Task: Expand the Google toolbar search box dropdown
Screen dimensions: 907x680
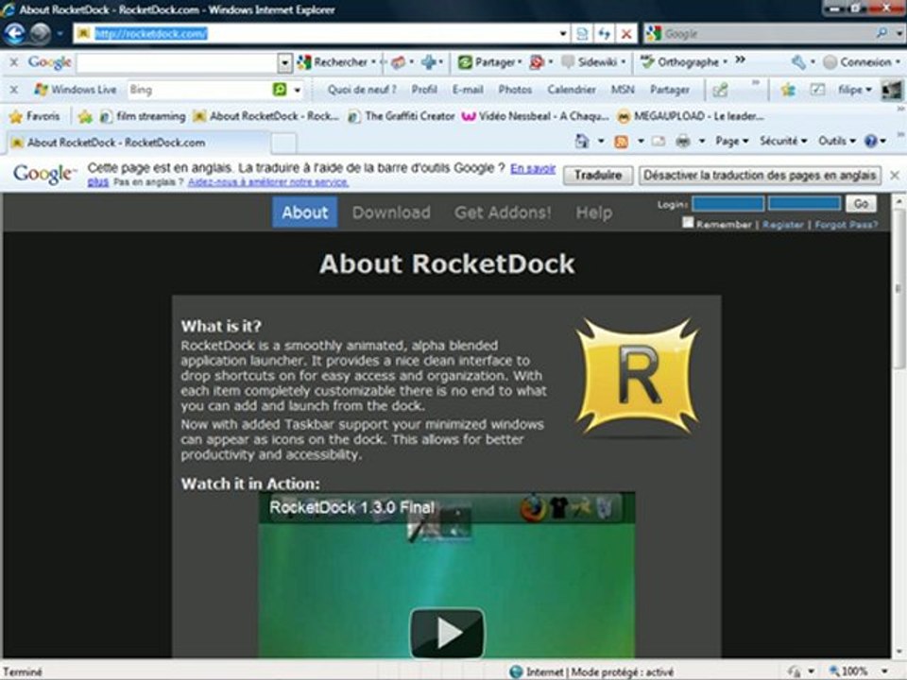Action: coord(284,62)
